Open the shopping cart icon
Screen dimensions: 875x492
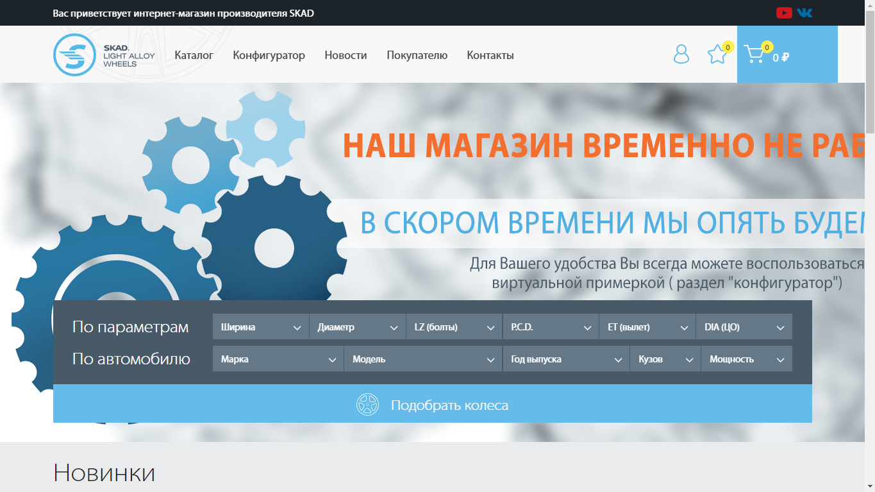pyautogui.click(x=754, y=55)
